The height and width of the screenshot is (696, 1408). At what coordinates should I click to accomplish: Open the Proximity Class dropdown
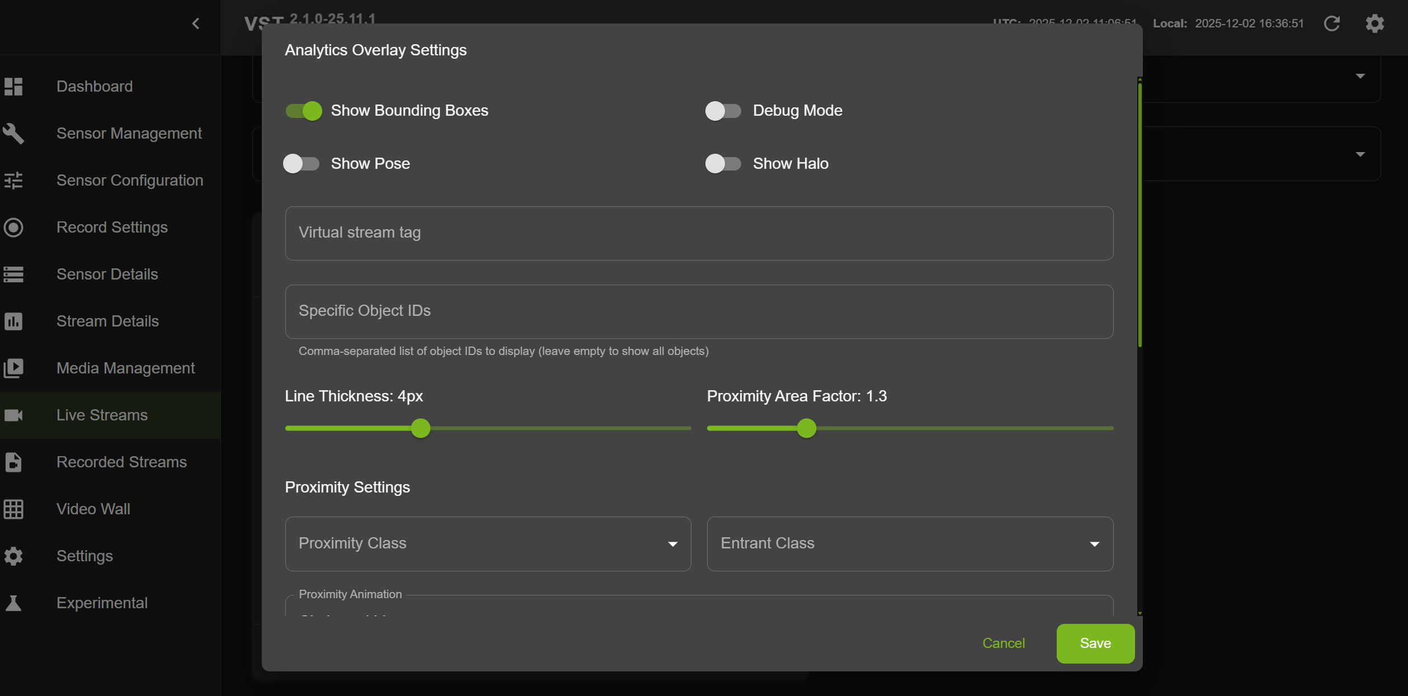[487, 543]
